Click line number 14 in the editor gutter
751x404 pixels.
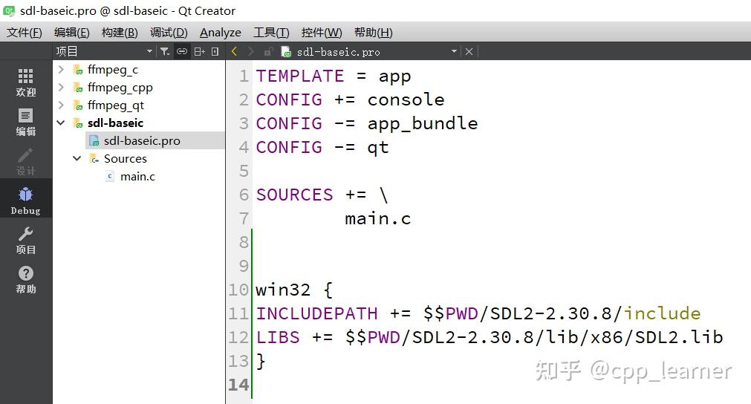238,385
